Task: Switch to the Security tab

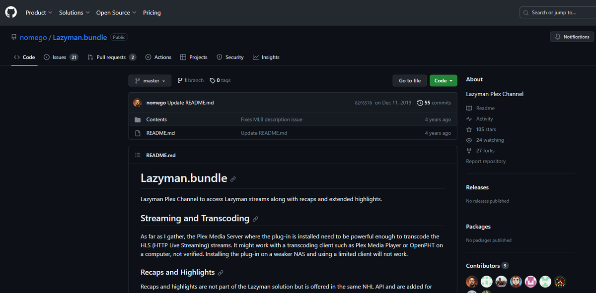Action: (x=230, y=57)
